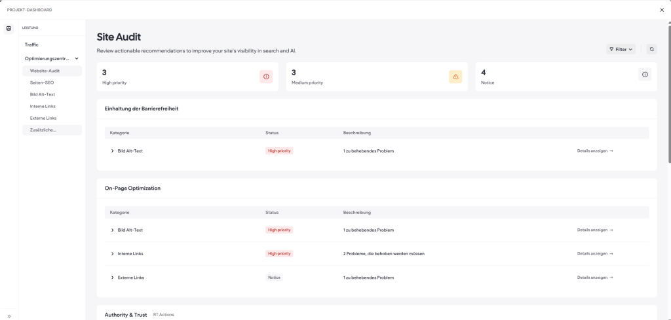Image resolution: width=671 pixels, height=320 pixels.
Task: Click the 'Authority & Trust' section heading
Action: coord(126,315)
